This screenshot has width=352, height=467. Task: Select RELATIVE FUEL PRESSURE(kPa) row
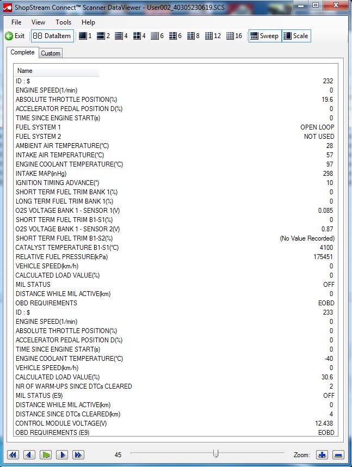[x=176, y=257]
